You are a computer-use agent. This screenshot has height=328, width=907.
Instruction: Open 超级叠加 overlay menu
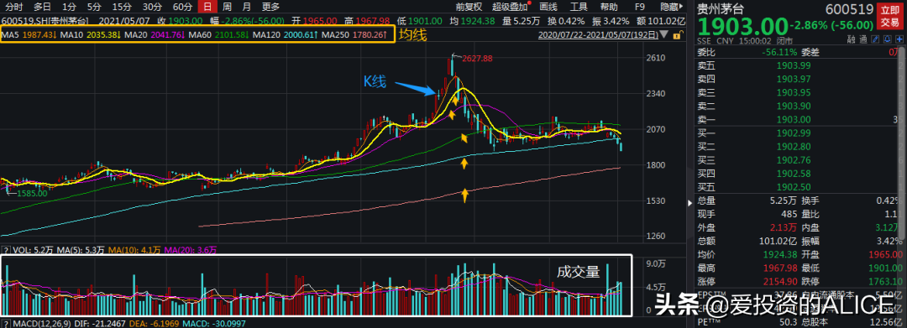(511, 7)
